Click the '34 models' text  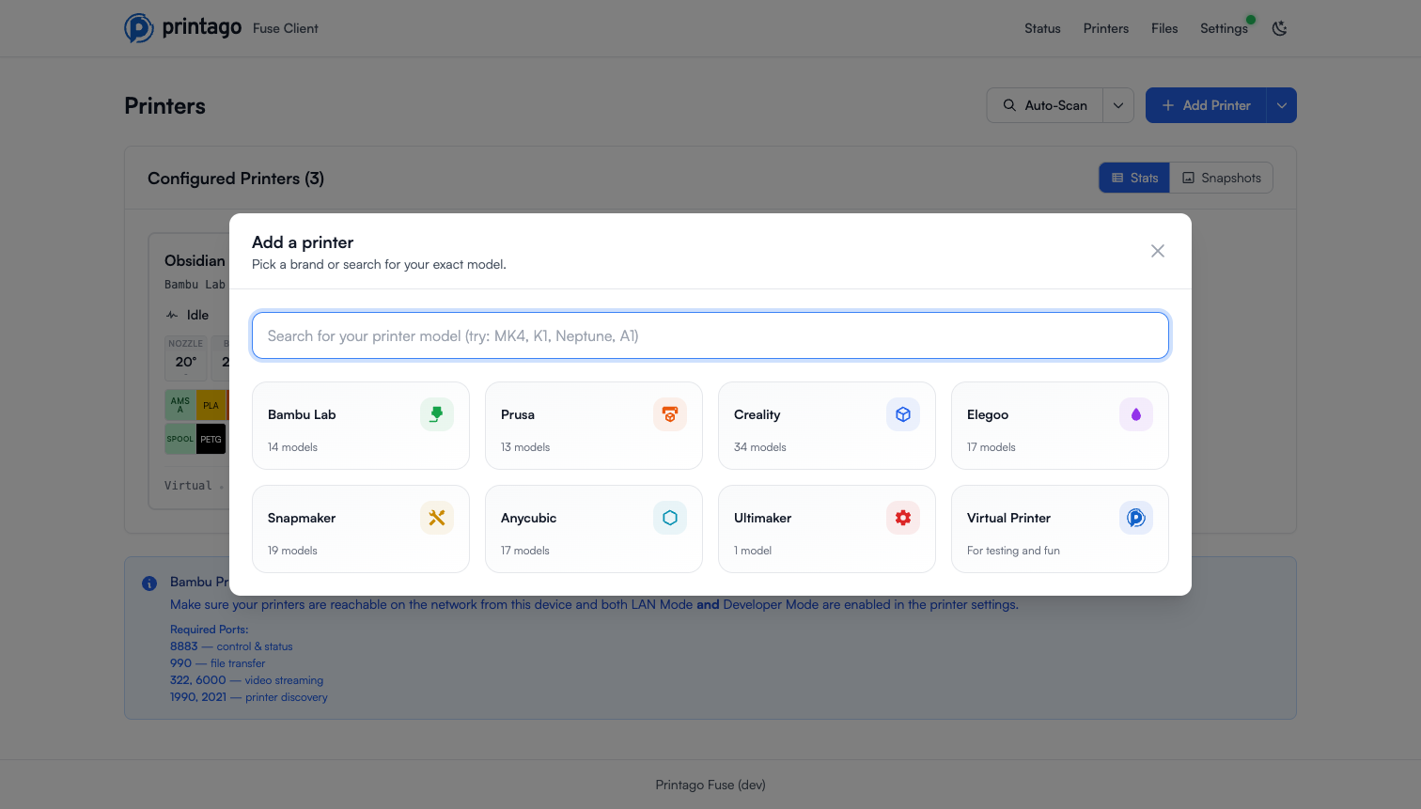(760, 447)
